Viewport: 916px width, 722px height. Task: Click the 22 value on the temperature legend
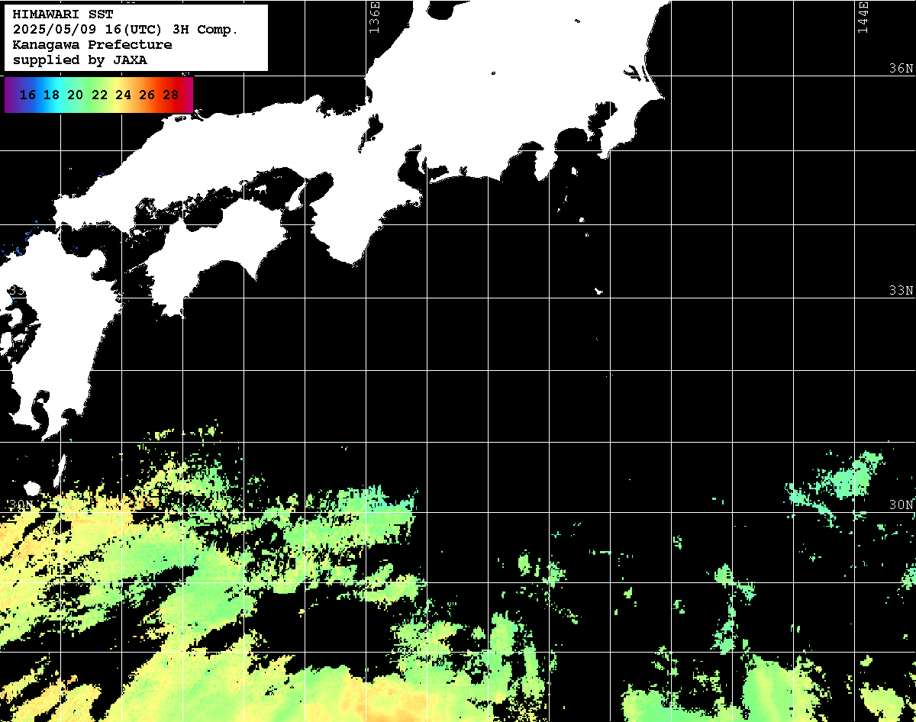pos(99,95)
